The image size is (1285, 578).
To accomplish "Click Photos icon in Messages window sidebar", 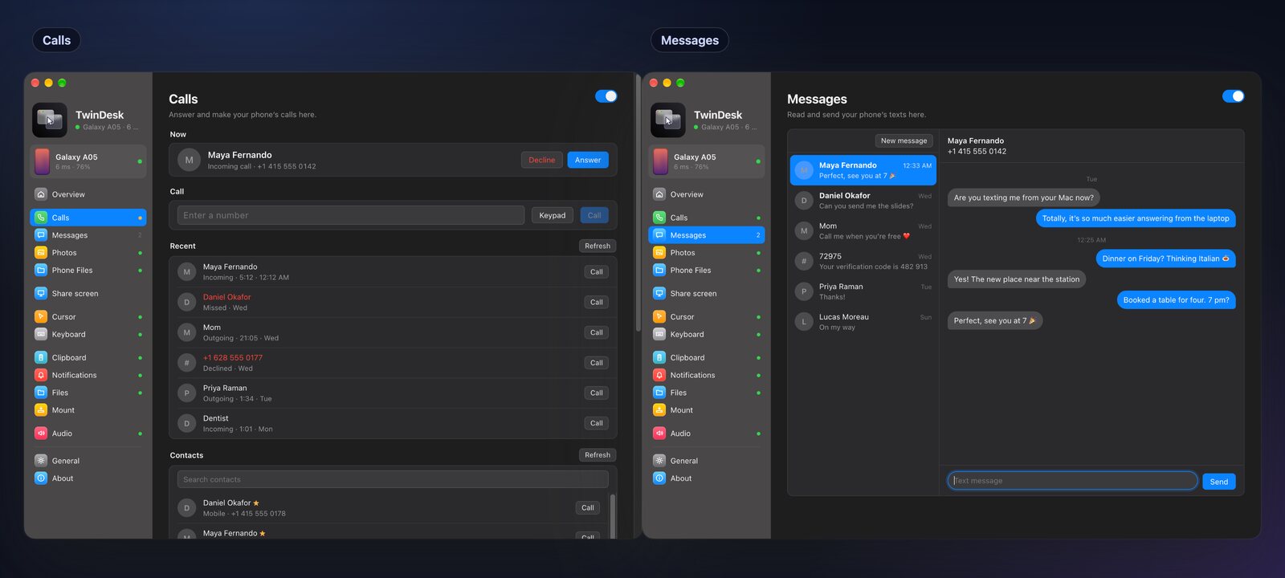I will (x=659, y=253).
